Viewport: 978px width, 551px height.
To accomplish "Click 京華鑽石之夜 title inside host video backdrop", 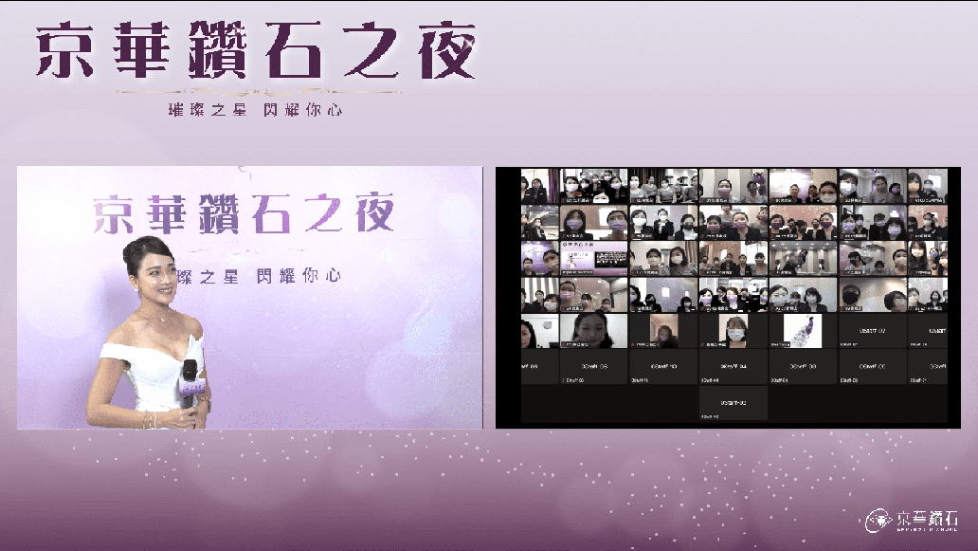I will pyautogui.click(x=244, y=214).
